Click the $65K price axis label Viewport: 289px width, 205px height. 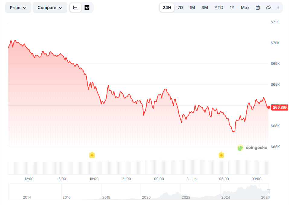(x=275, y=147)
